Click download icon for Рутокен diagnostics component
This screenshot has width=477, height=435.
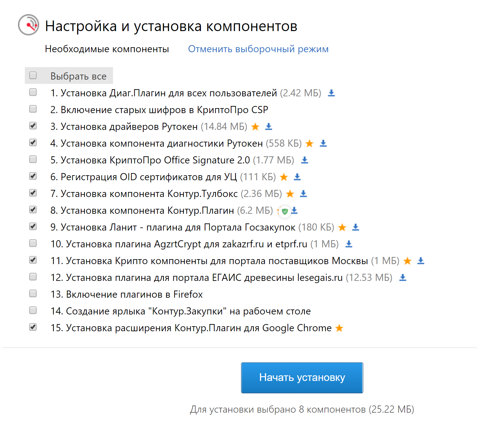(323, 143)
